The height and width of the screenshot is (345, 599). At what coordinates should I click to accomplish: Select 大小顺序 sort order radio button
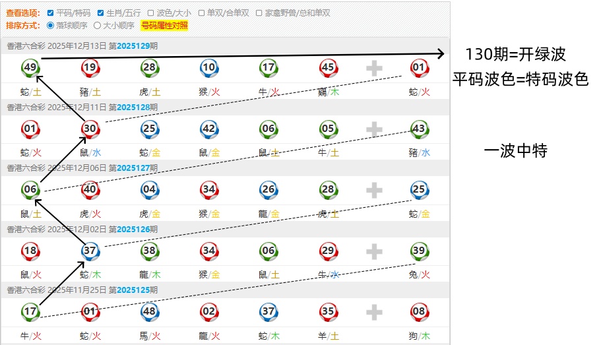pyautogui.click(x=98, y=26)
